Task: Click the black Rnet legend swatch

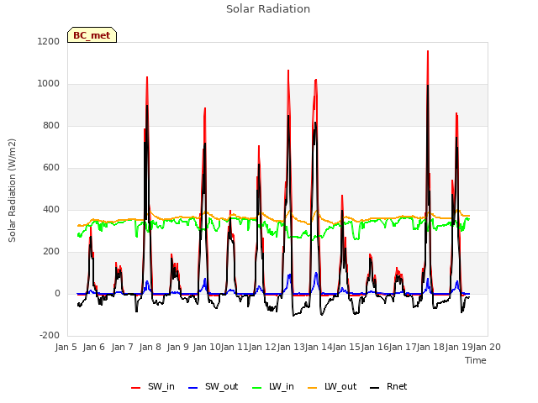Action: point(374,388)
